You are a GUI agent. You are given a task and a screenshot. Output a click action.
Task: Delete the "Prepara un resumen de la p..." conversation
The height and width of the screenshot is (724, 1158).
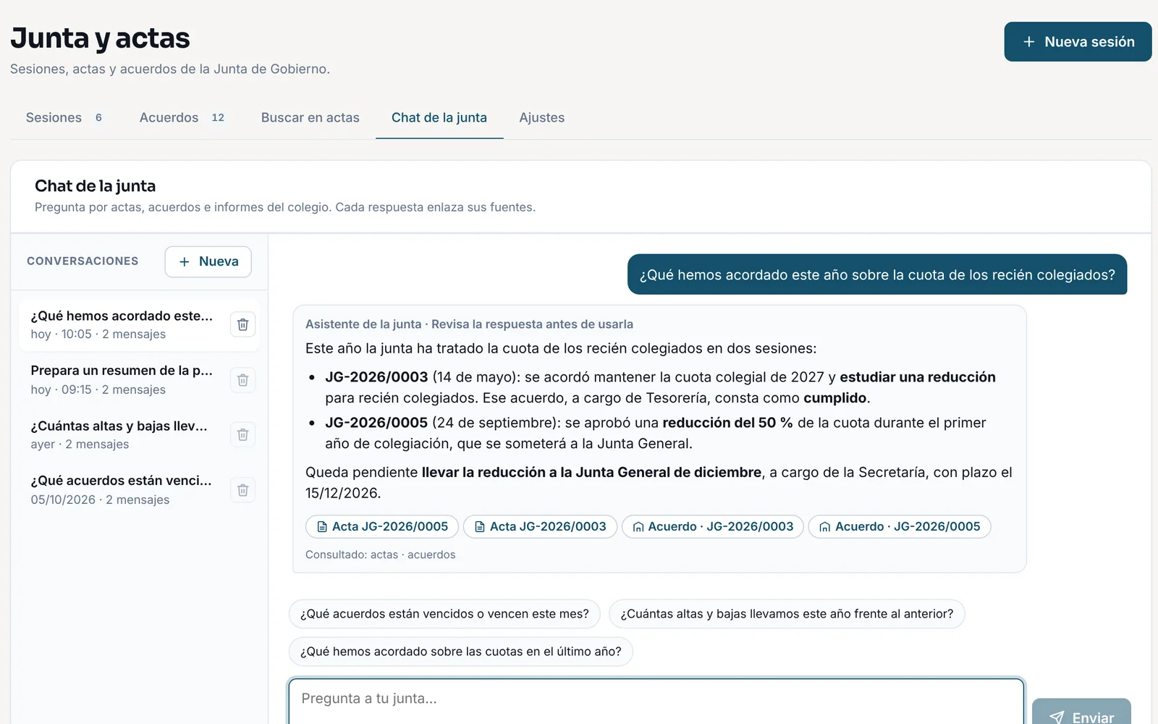pos(243,380)
